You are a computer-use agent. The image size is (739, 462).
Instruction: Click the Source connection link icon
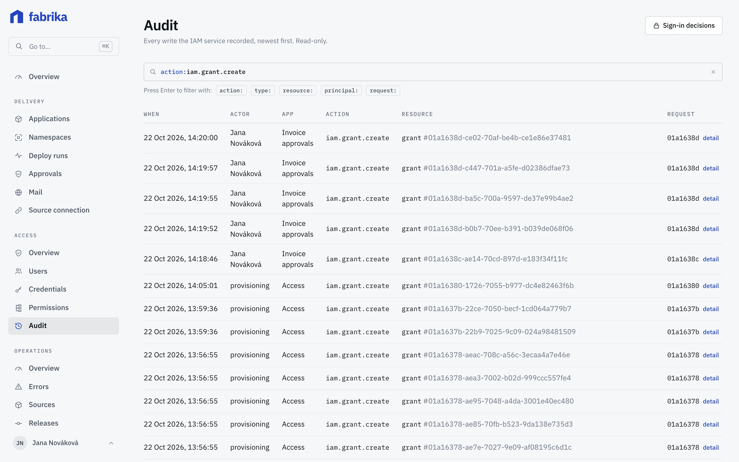[19, 210]
